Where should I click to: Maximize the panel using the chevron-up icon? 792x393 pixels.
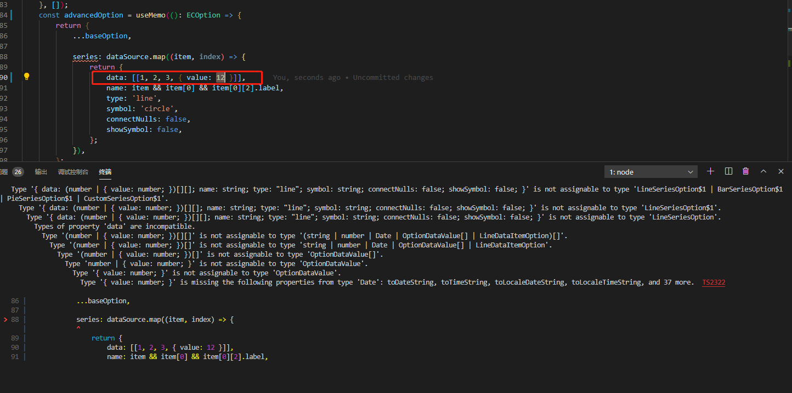[763, 171]
